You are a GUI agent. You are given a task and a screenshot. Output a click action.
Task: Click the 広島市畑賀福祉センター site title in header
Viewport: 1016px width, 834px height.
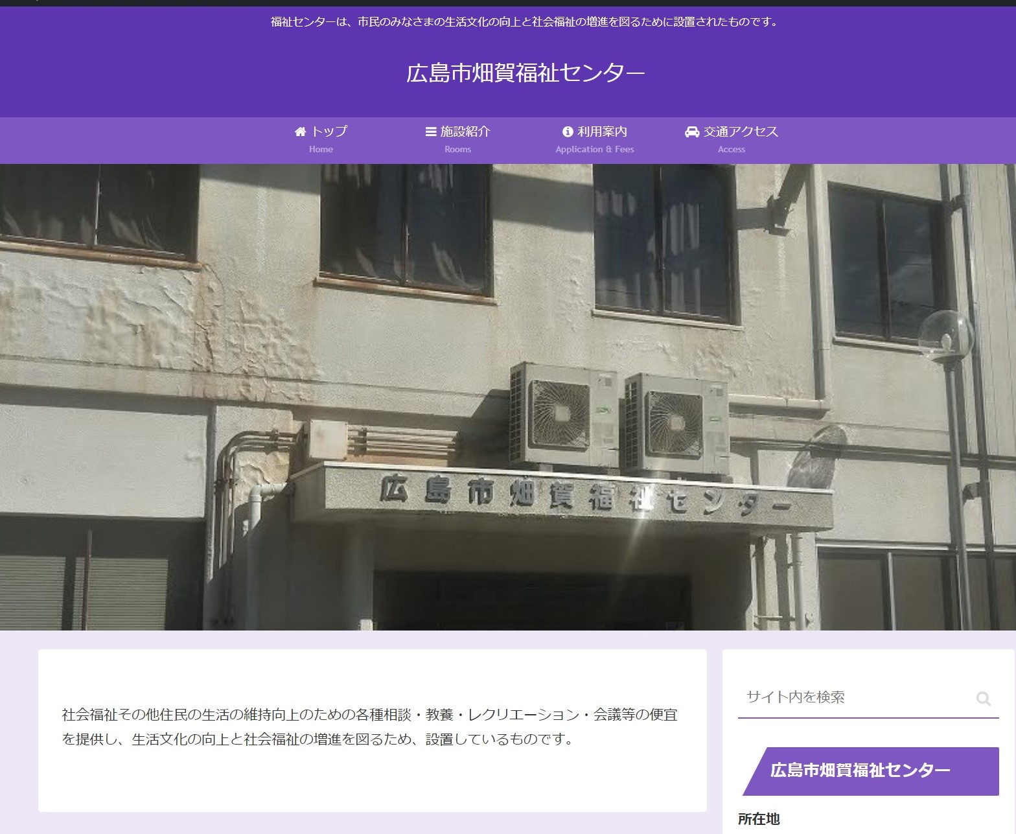point(525,73)
